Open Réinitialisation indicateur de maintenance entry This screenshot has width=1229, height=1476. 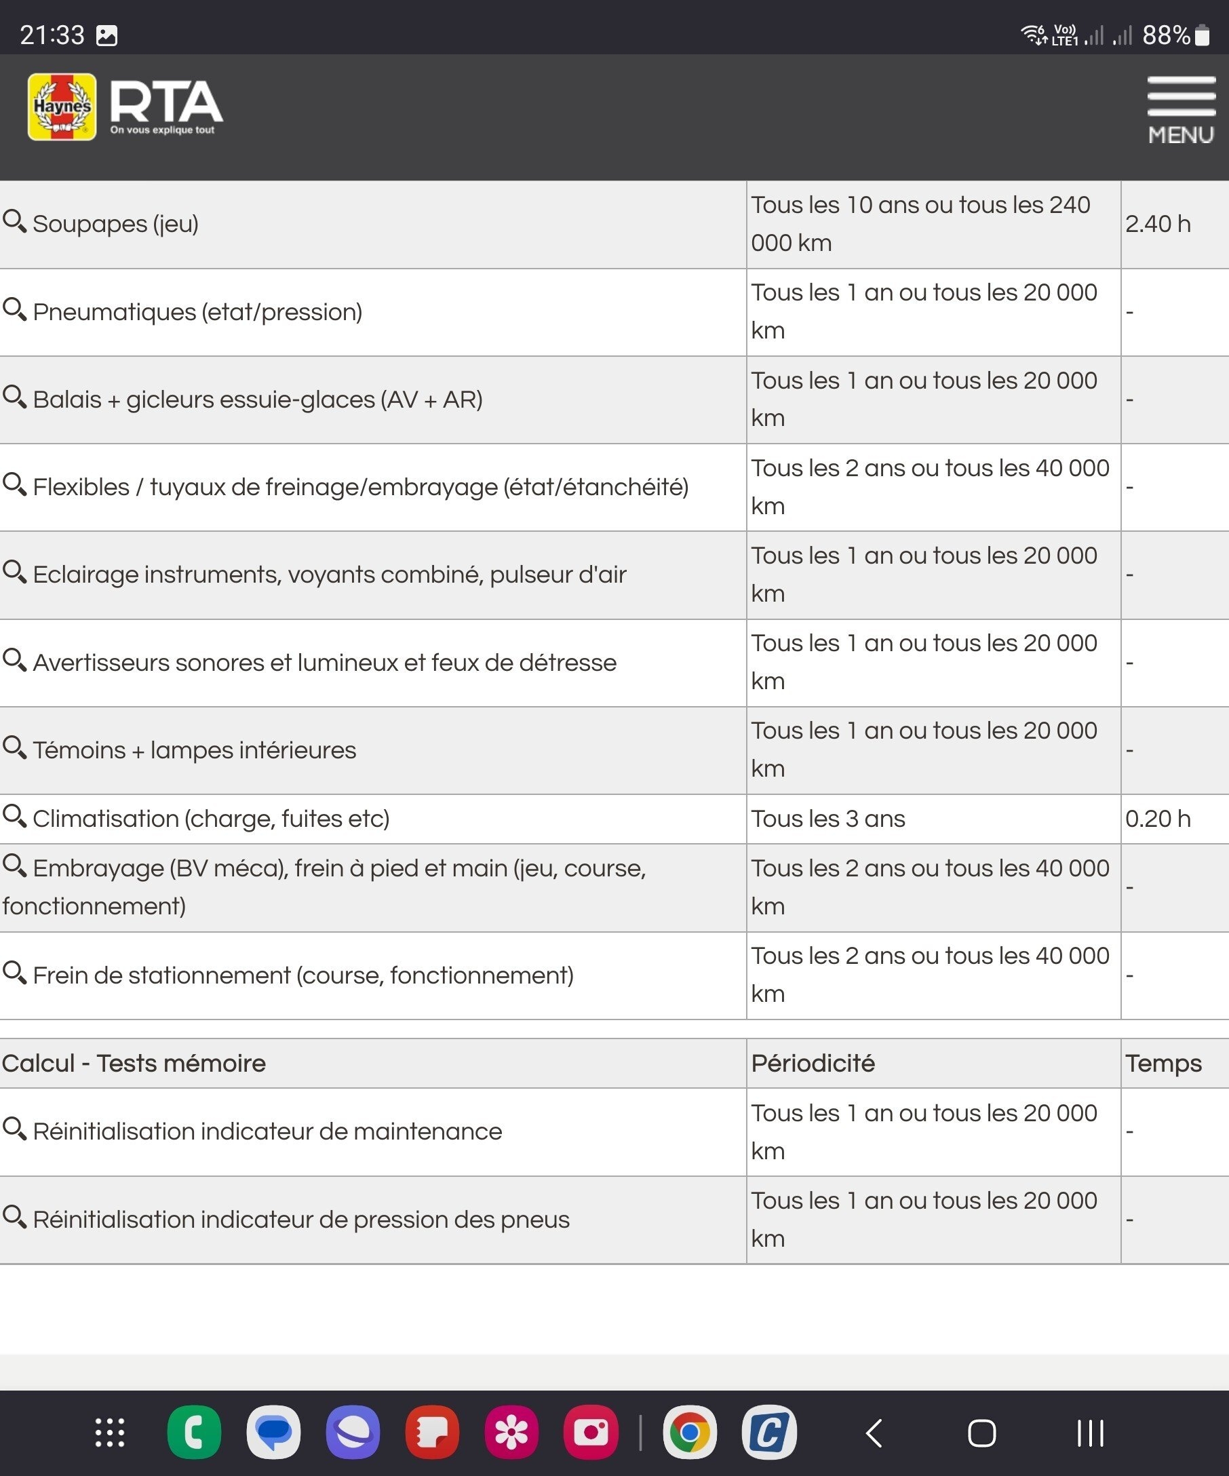pyautogui.click(x=268, y=1131)
